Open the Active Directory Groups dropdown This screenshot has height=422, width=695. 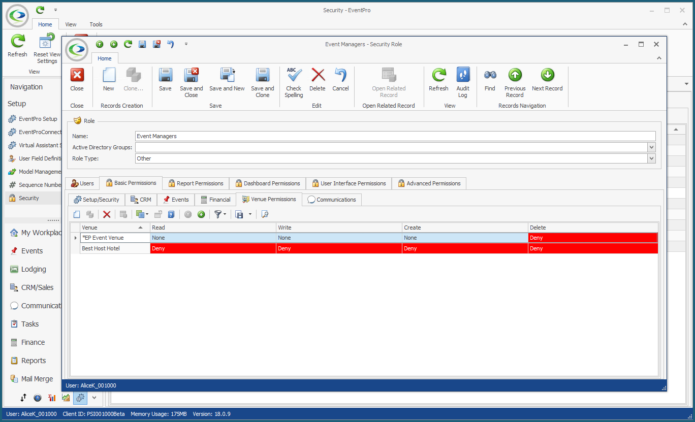pos(651,147)
